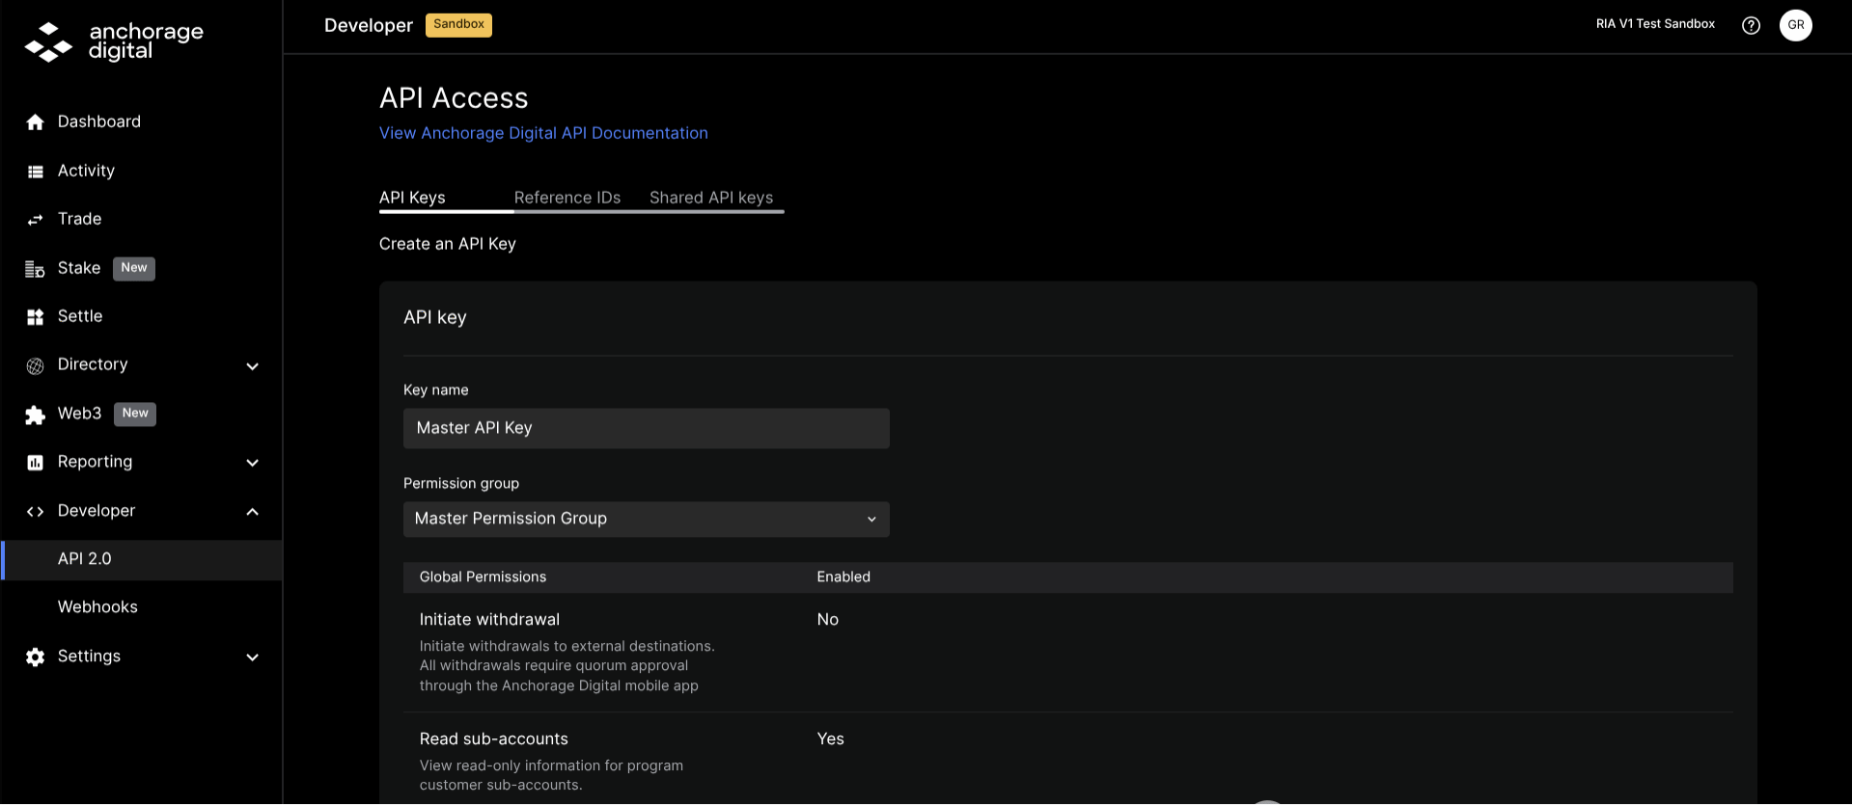Click the Directory globe icon
Viewport: 1852px width, 805px height.
point(36,366)
